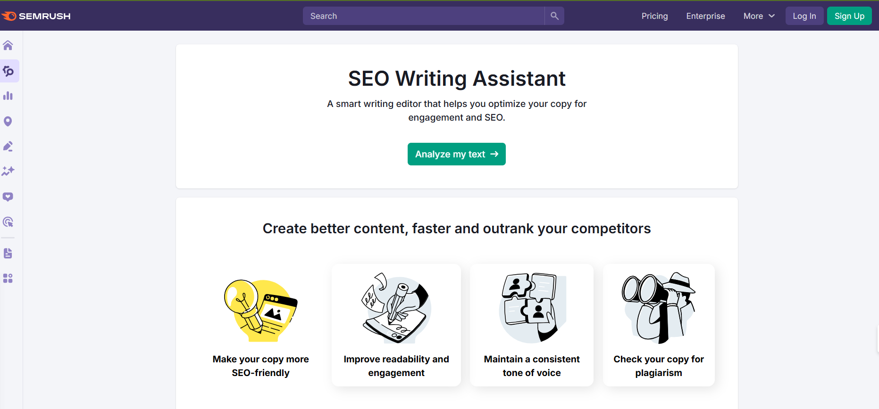Click the plagiarism checker illustration card
Viewport: 879px width, 409px height.
coord(659,325)
